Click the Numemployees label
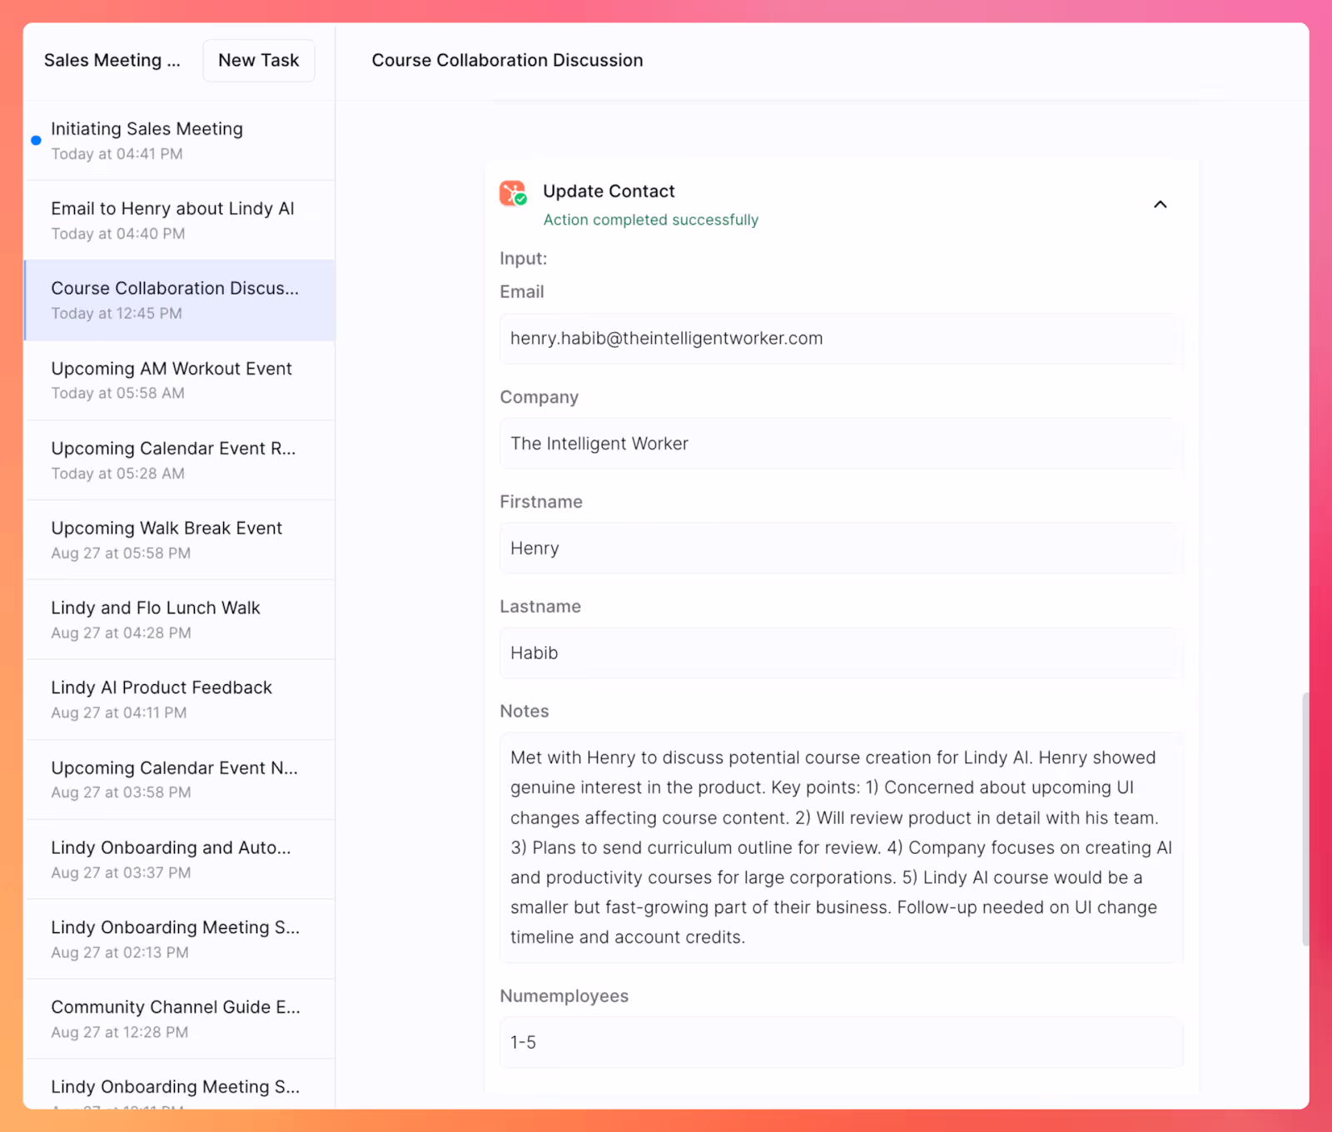This screenshot has width=1332, height=1132. pos(564,996)
